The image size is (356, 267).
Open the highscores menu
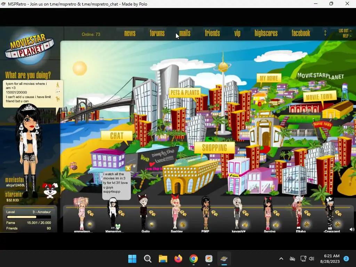pyautogui.click(x=266, y=33)
